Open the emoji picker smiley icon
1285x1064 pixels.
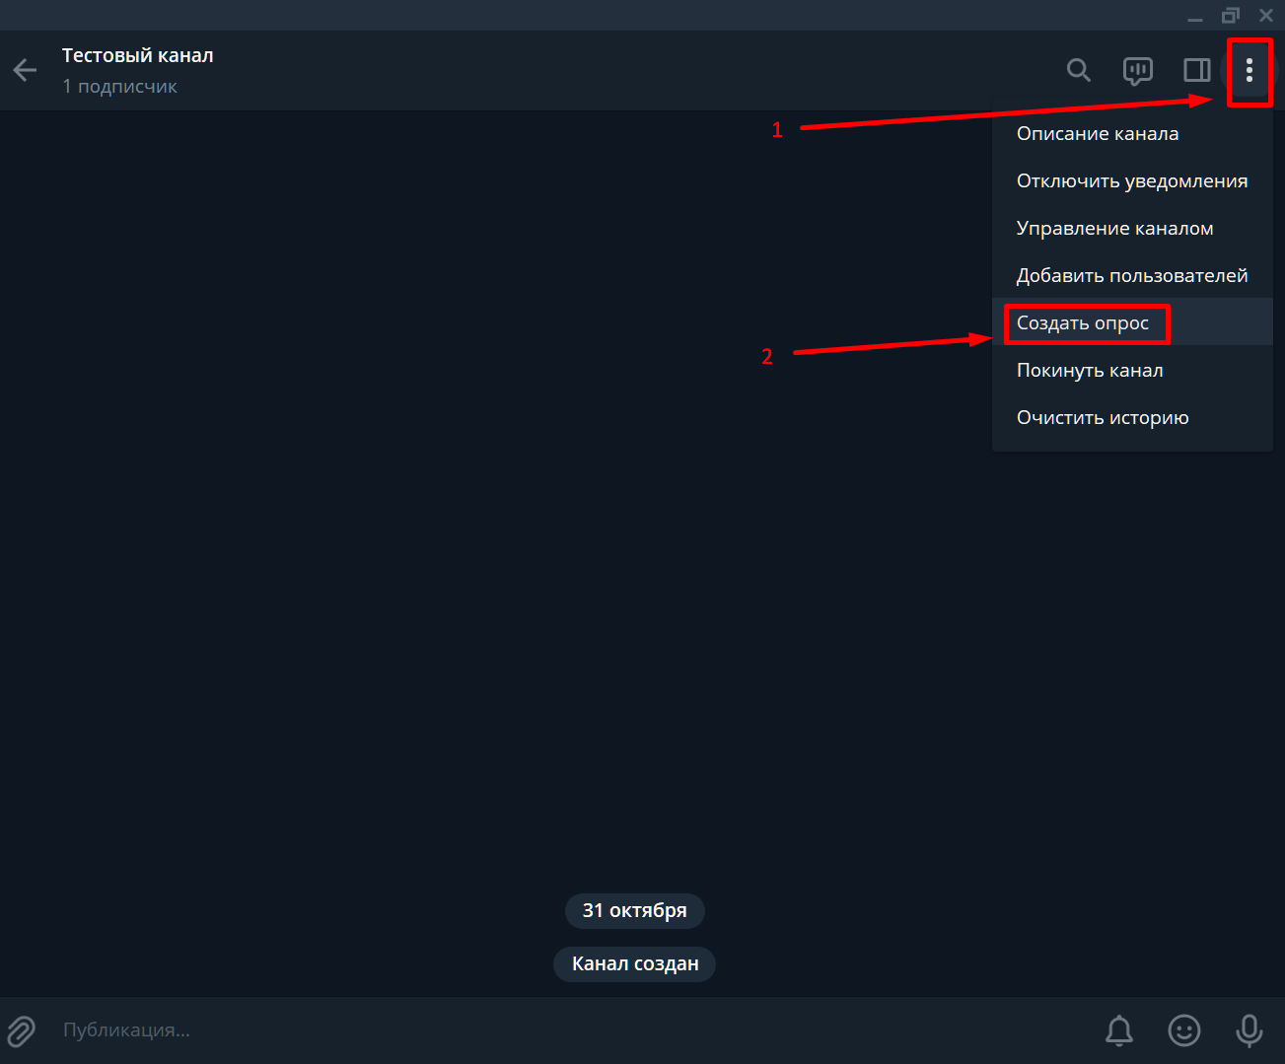tap(1184, 1030)
